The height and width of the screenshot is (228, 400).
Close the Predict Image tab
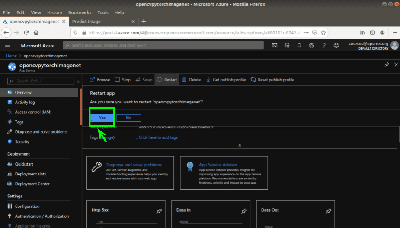pyautogui.click(x=133, y=22)
